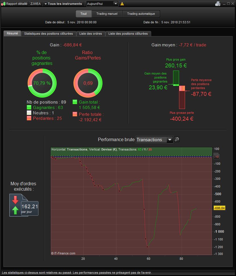Open chart settings via wrench icon
Screen dimensions: 236x276
coord(177,139)
